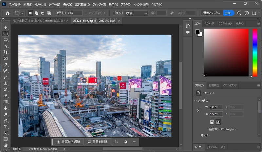This screenshot has width=262, height=152.
Task: Choose Add to Selection mode
Action: click(x=36, y=13)
